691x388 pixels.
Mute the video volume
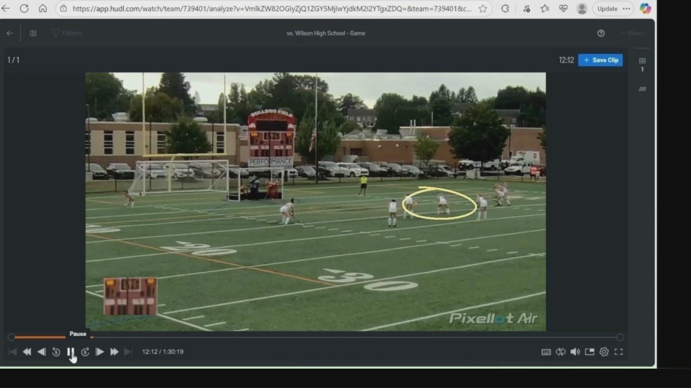(x=575, y=352)
